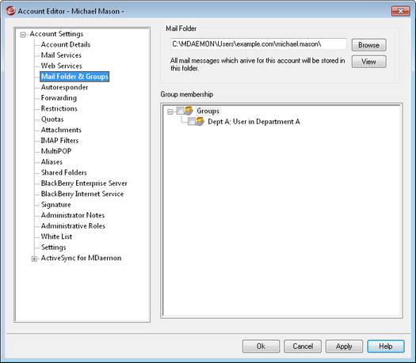Open Administrative Roles page

pyautogui.click(x=73, y=226)
